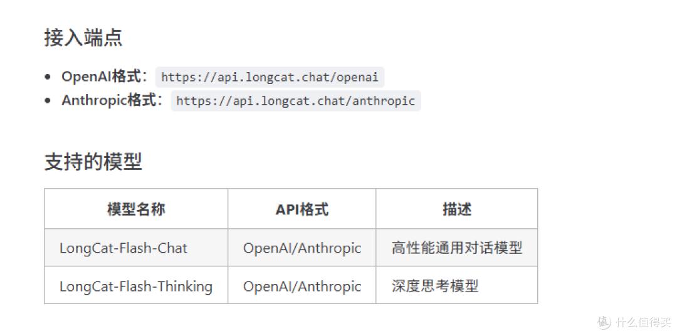Click the API格式 column header

(302, 209)
